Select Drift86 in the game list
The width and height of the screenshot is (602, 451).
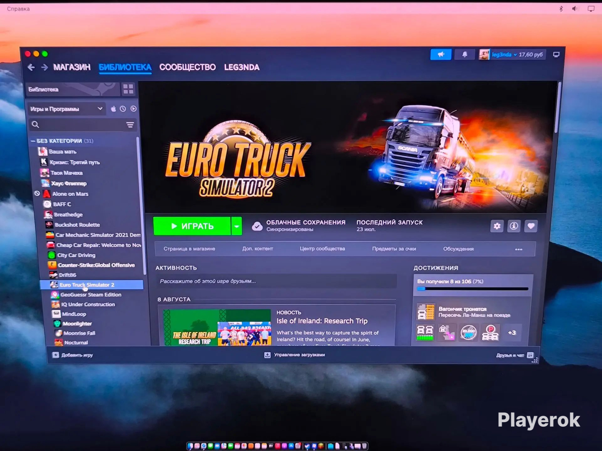tap(67, 275)
